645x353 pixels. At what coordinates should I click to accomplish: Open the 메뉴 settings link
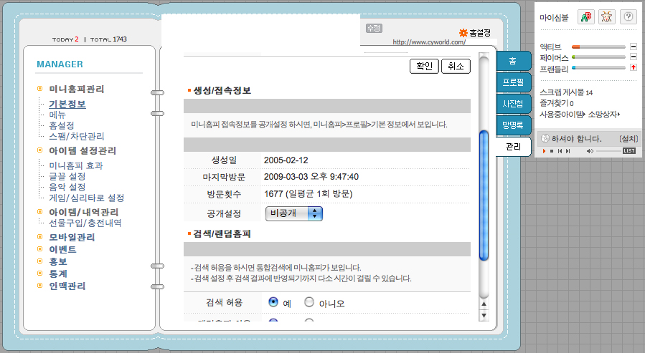pyautogui.click(x=57, y=115)
